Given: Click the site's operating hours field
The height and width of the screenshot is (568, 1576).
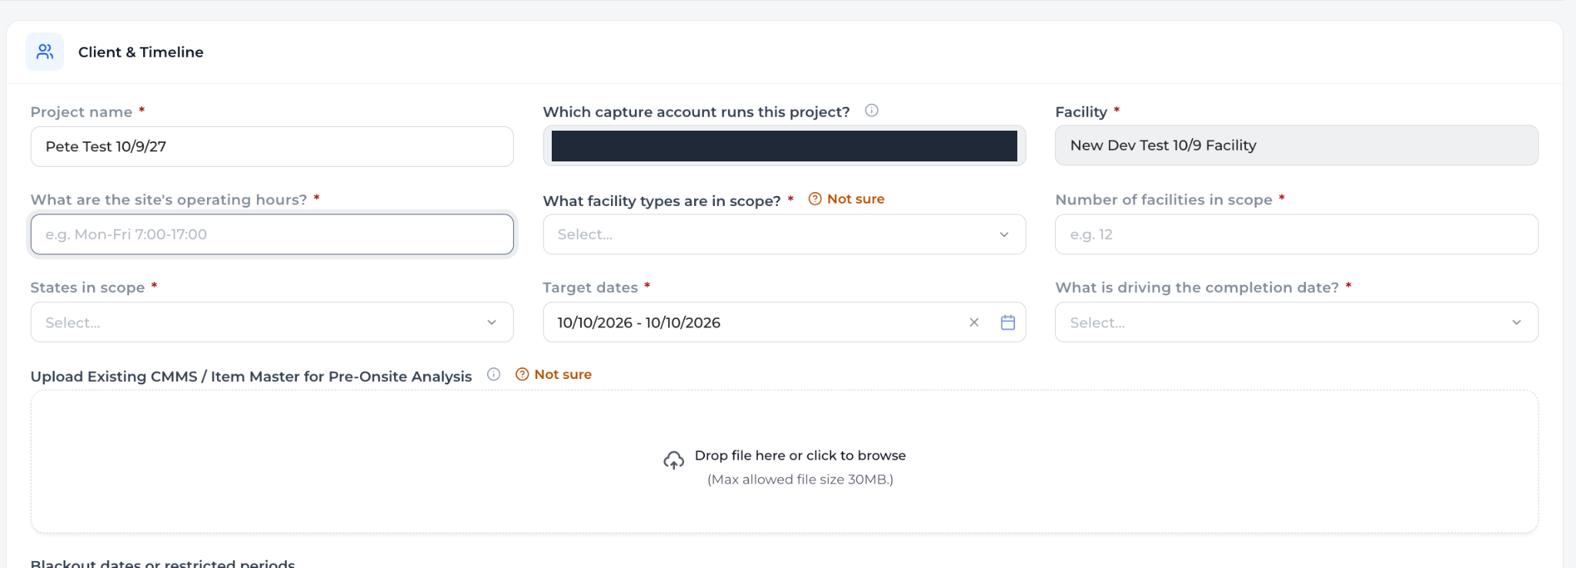Looking at the screenshot, I should pyautogui.click(x=272, y=234).
